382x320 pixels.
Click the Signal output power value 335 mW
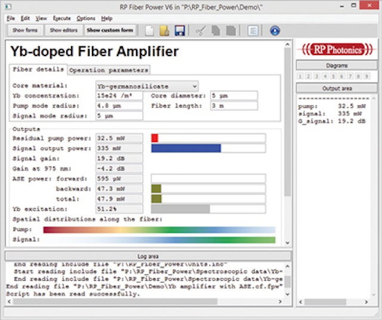[119, 149]
